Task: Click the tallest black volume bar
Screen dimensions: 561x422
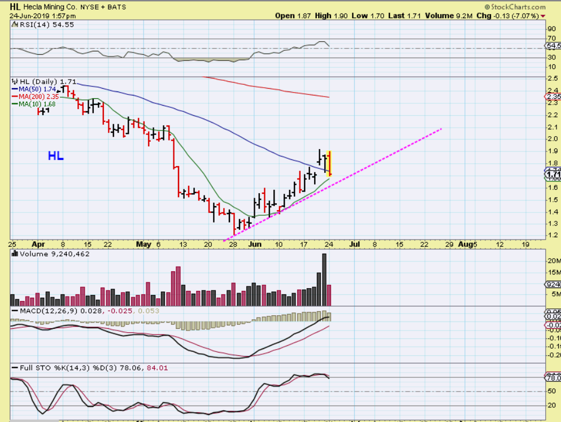Action: tap(324, 280)
